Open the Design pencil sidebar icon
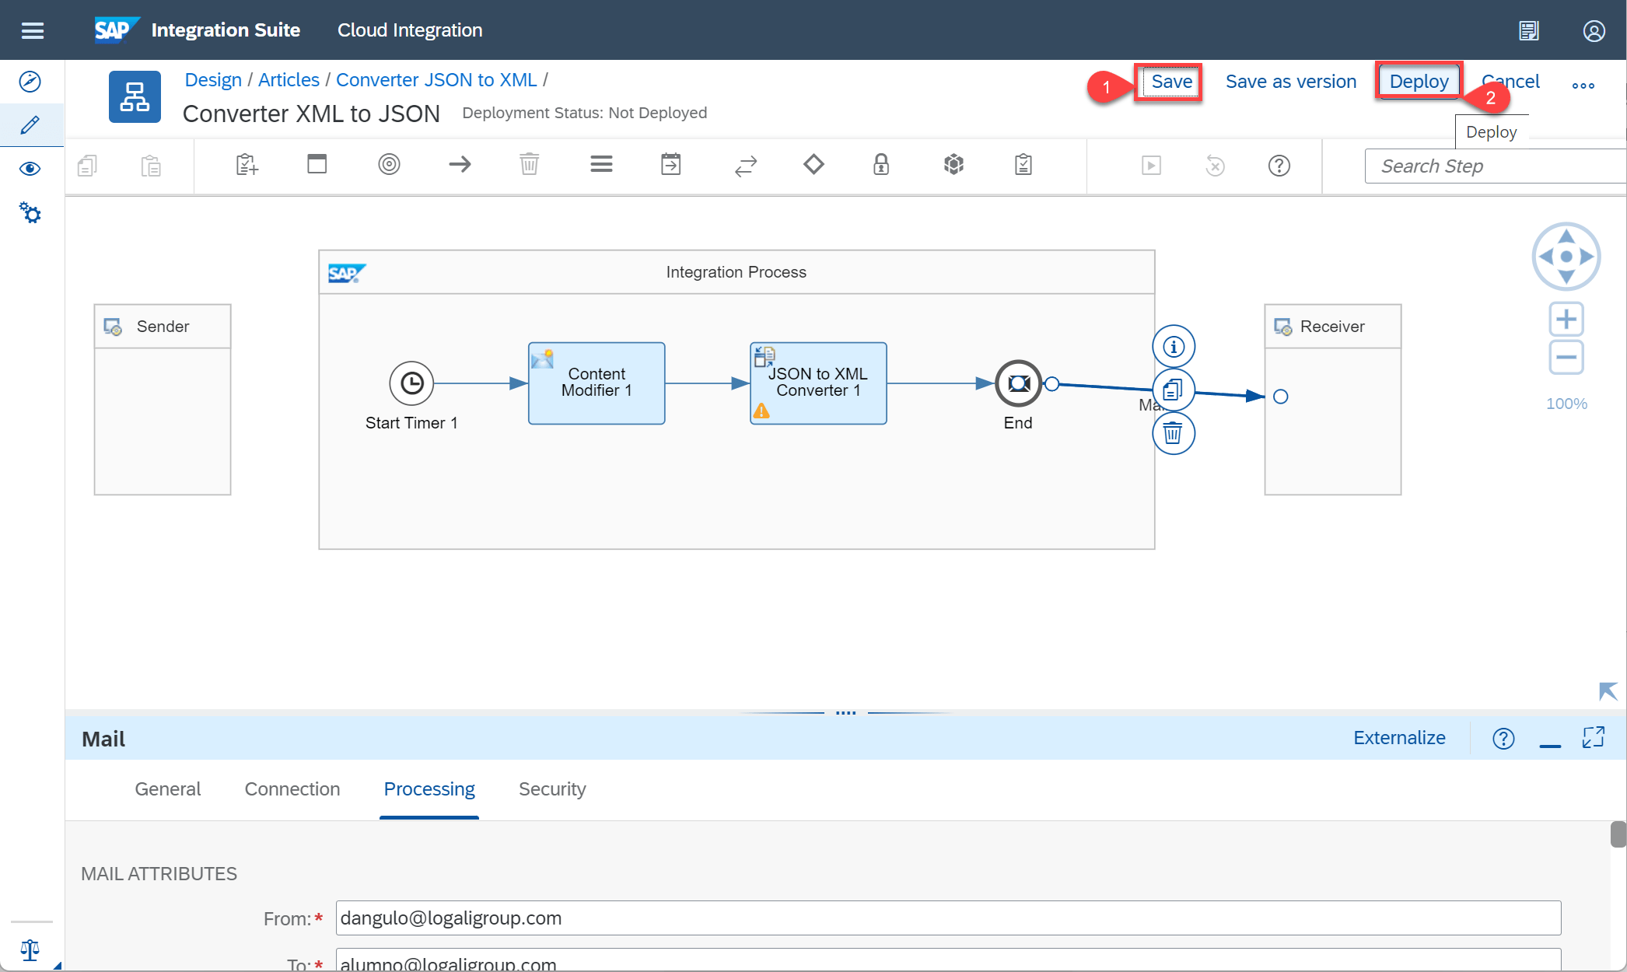The height and width of the screenshot is (972, 1627). (30, 125)
